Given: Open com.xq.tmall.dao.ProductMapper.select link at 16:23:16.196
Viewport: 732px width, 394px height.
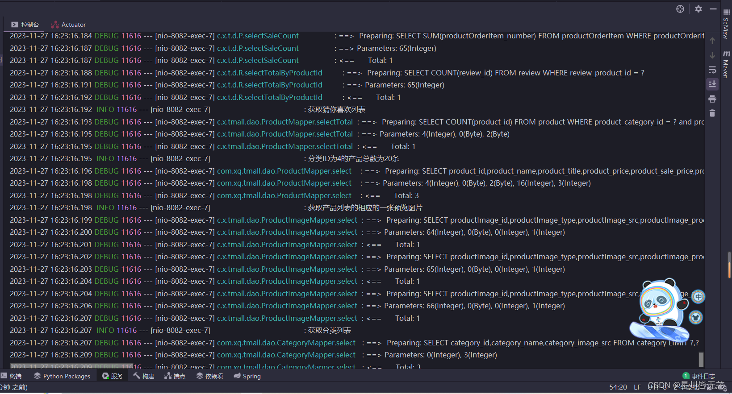Looking at the screenshot, I should [284, 171].
